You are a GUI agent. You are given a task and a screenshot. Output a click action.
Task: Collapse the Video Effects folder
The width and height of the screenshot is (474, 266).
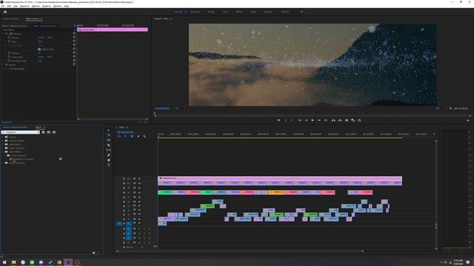pyautogui.click(x=3, y=151)
